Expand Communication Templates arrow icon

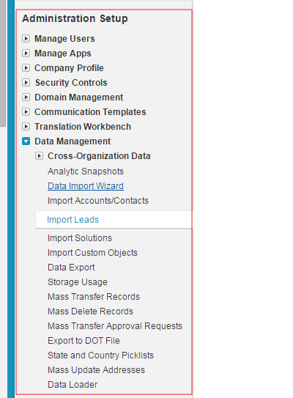pyautogui.click(x=26, y=112)
